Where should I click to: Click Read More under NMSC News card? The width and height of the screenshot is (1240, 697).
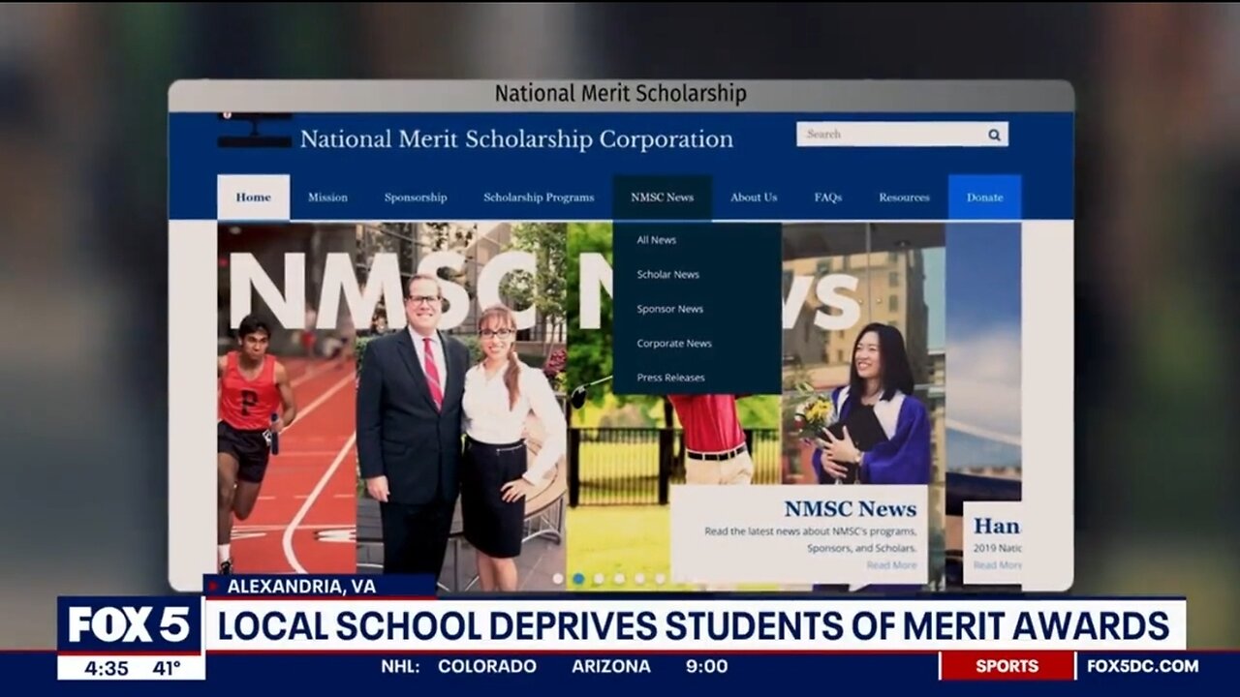click(891, 565)
